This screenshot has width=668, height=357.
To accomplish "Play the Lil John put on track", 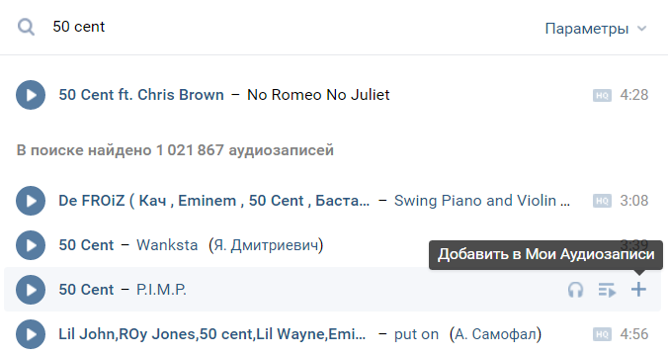I will [31, 334].
